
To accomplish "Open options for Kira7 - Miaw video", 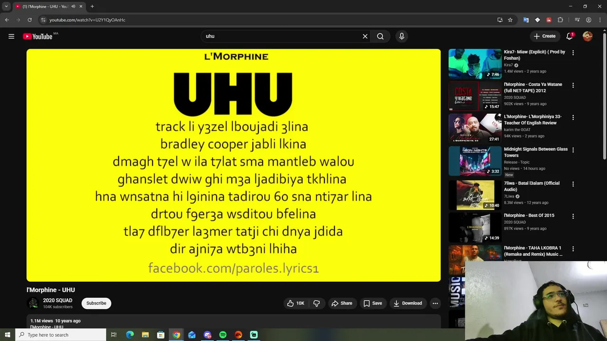I will tap(573, 53).
